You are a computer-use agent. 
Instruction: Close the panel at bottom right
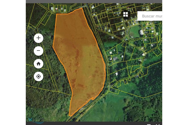[158, 124]
